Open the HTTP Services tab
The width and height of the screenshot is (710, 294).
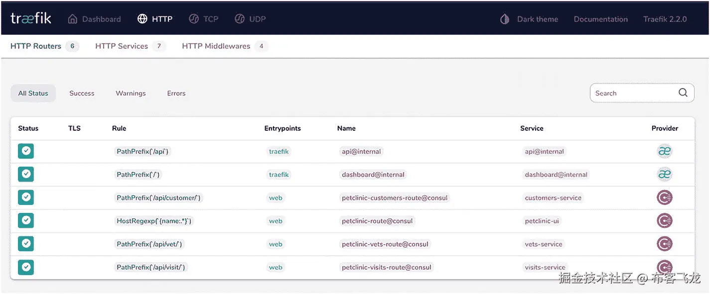[122, 46]
